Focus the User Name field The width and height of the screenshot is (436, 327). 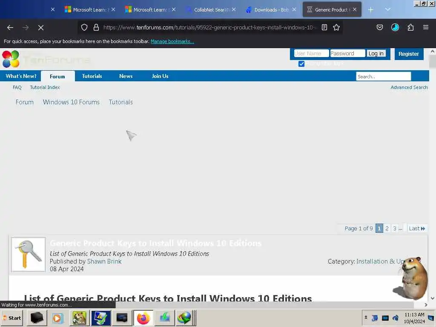(x=311, y=53)
